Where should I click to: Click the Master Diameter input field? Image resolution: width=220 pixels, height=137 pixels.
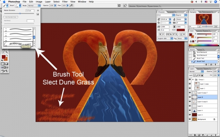pyautogui.click(x=30, y=11)
